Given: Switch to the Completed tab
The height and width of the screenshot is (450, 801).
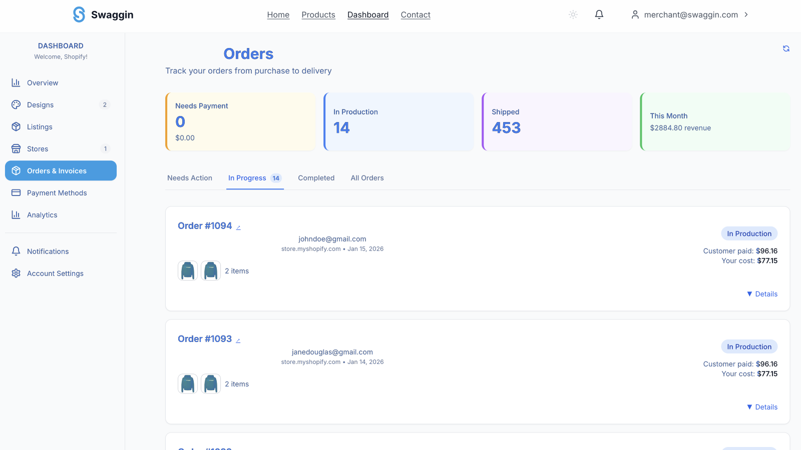Looking at the screenshot, I should pos(316,178).
